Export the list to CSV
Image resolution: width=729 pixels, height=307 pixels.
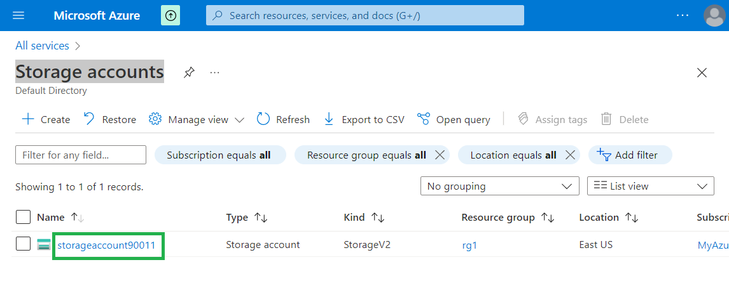tap(364, 120)
